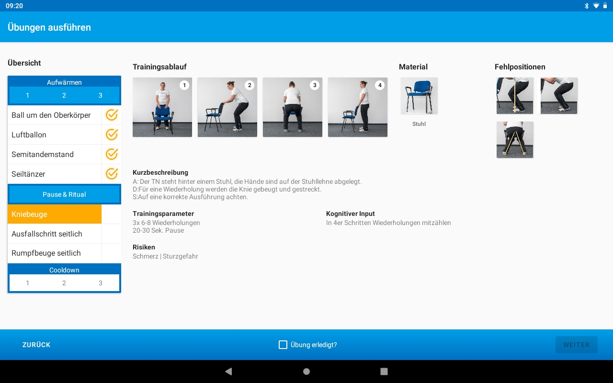Tap the Android Home circle button

coord(306,371)
